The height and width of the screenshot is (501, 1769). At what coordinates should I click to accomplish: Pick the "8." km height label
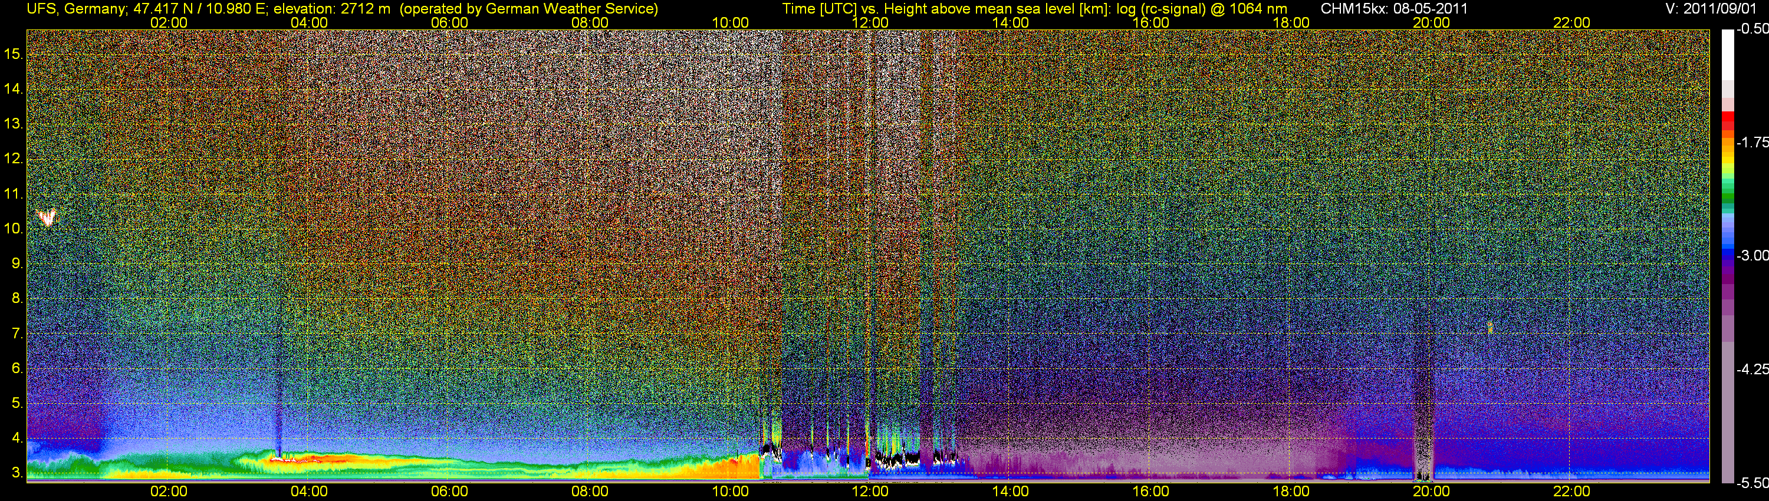(17, 299)
